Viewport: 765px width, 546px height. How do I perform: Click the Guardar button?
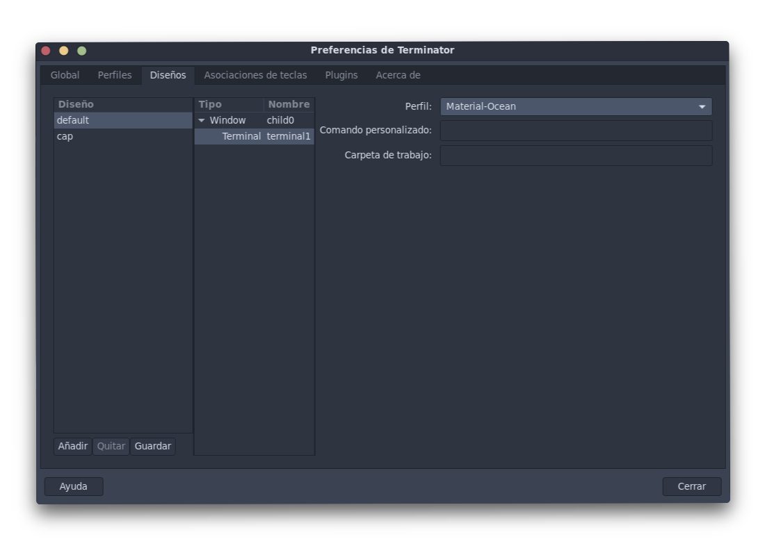pyautogui.click(x=153, y=446)
